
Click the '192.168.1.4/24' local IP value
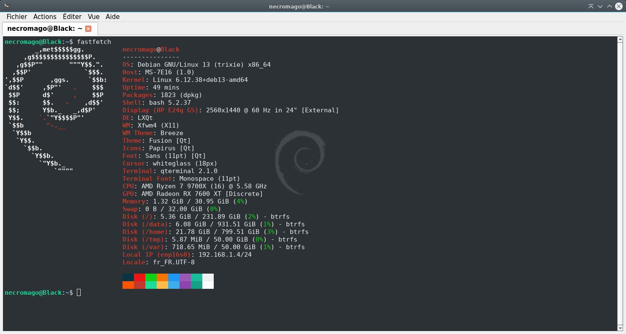[225, 255]
